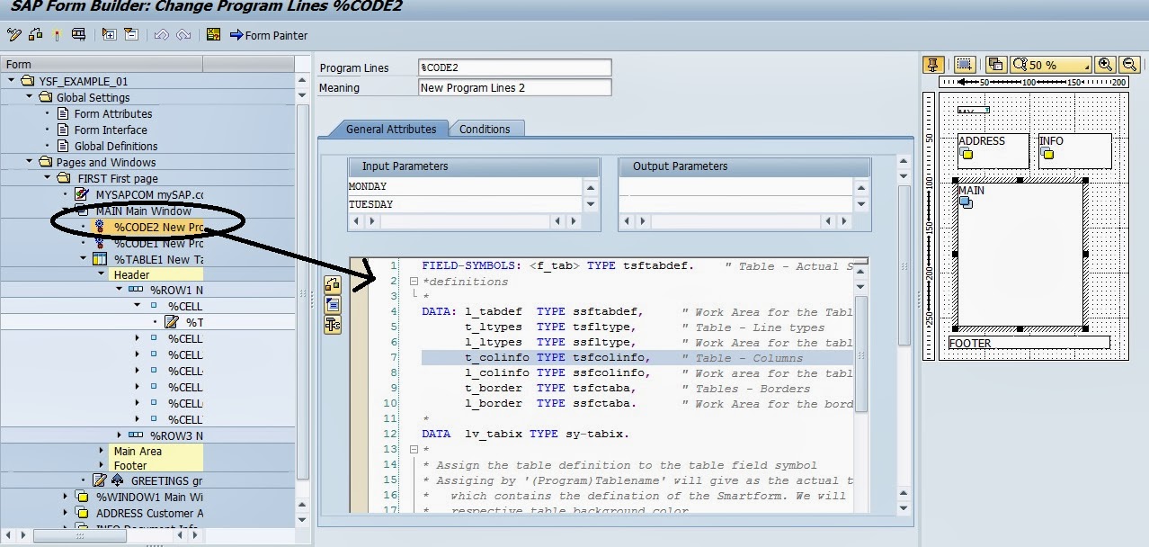
Task: Click the Meaning input field
Action: click(512, 87)
